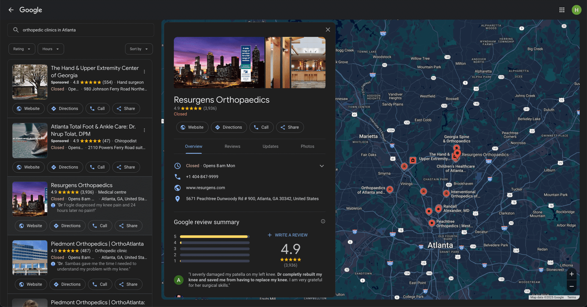The width and height of the screenshot is (587, 307).
Task: Go back using the arrow next to Google
Action: pos(11,10)
